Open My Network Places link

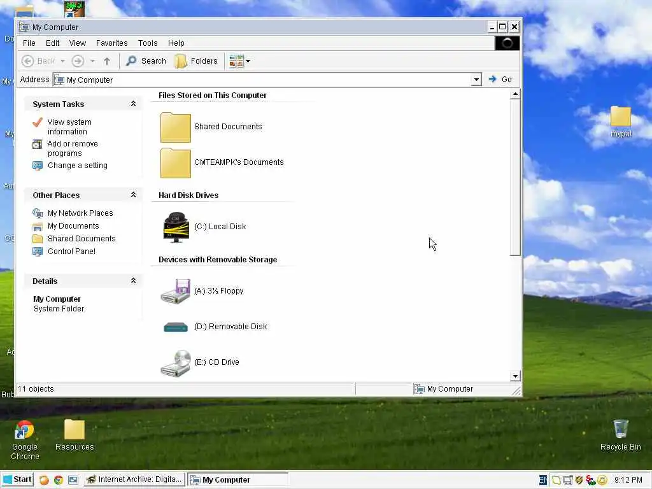point(80,213)
